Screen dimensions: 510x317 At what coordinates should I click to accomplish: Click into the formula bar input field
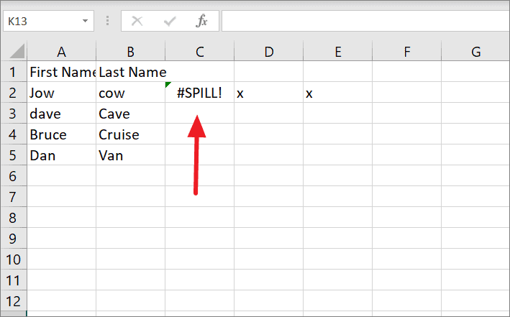click(365, 21)
